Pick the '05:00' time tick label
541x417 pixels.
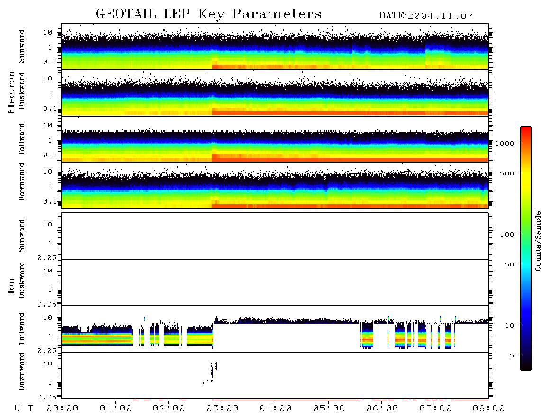point(329,408)
